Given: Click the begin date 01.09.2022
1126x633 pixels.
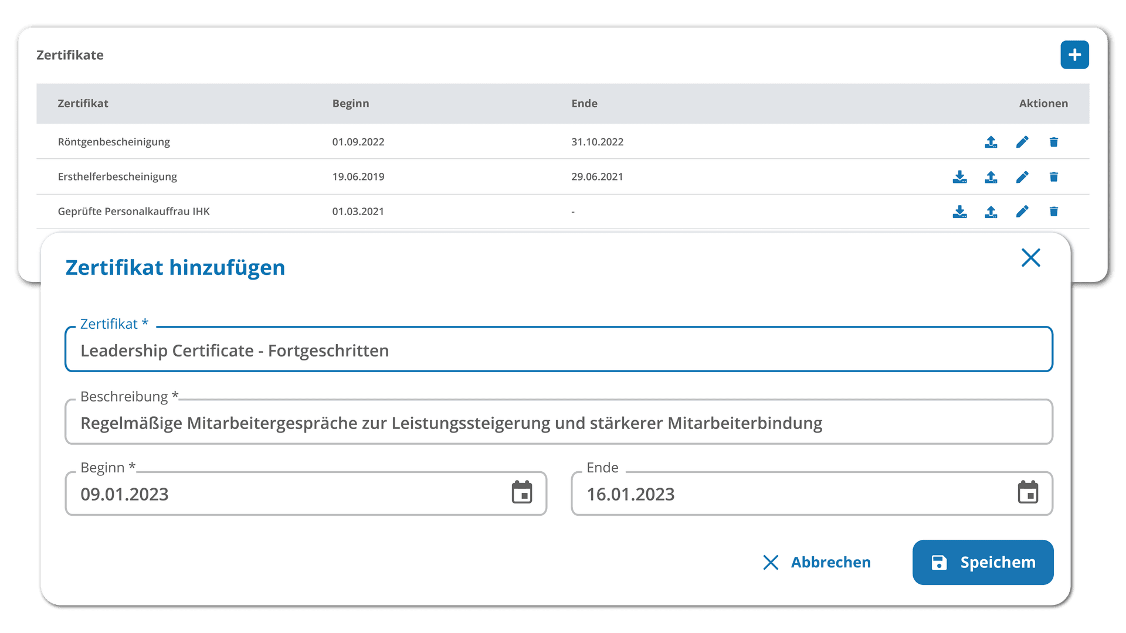Looking at the screenshot, I should point(358,142).
